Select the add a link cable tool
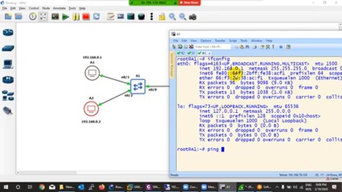The width and height of the screenshot is (342, 192). click(x=7, y=110)
